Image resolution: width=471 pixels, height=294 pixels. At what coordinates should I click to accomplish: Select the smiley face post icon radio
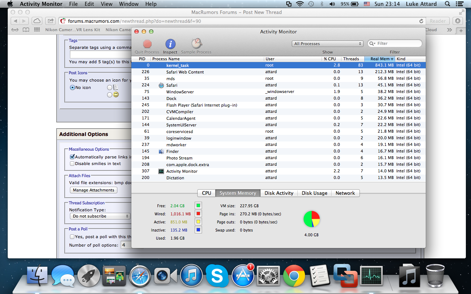(110, 95)
